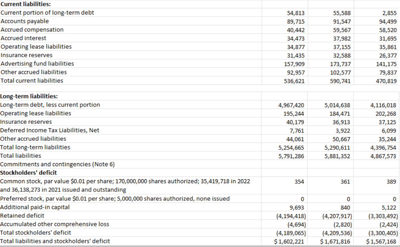Click the Accounts payable row label
This screenshot has height=247, width=400.
(24, 21)
